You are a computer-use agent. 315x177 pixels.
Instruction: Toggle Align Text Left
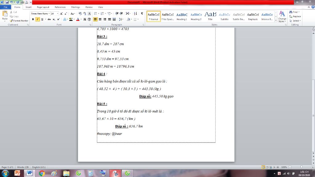tap(95, 19)
